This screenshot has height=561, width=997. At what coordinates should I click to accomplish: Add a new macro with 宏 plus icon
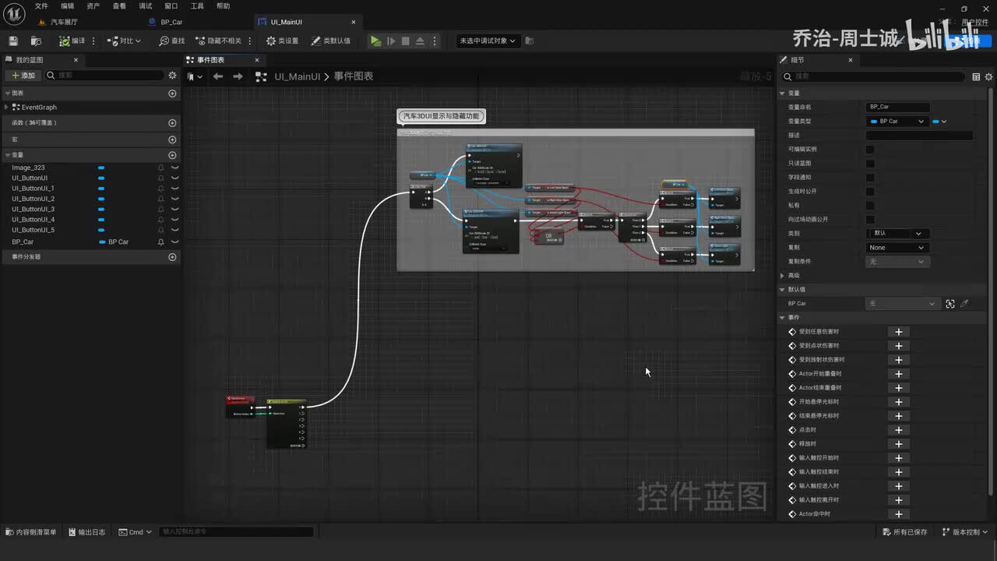[172, 139]
